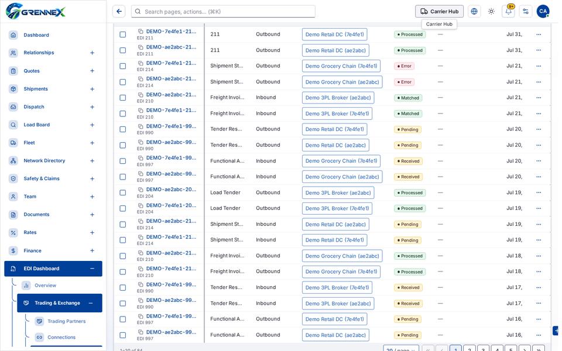Select checkbox for EDI 997 Demo Grocery Chain (7e4fe1) row
This screenshot has width=562, height=351.
click(x=122, y=161)
